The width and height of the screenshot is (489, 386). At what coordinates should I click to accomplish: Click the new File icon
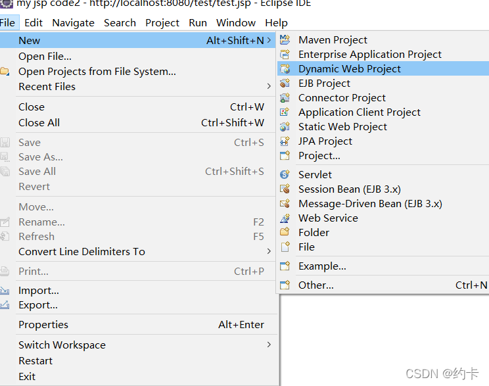(285, 247)
